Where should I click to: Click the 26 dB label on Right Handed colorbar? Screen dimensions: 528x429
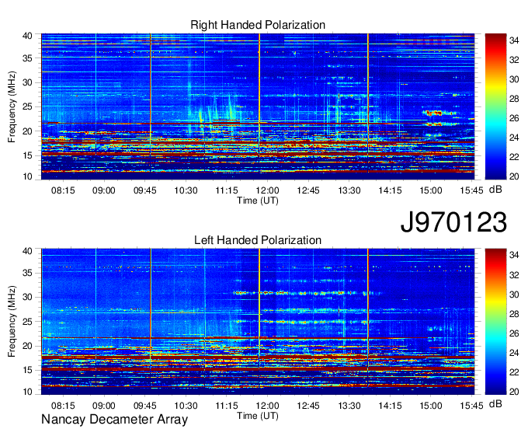514,118
